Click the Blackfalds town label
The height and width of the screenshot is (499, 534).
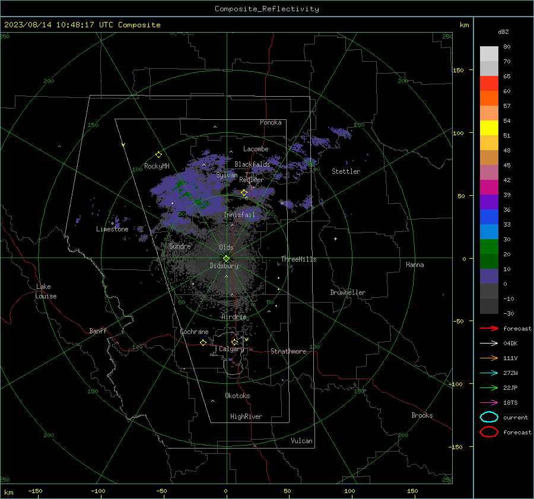coord(252,164)
